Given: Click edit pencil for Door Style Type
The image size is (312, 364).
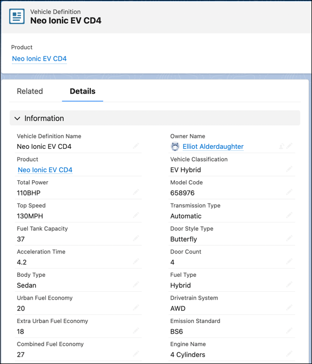Looking at the screenshot, I should [x=289, y=239].
